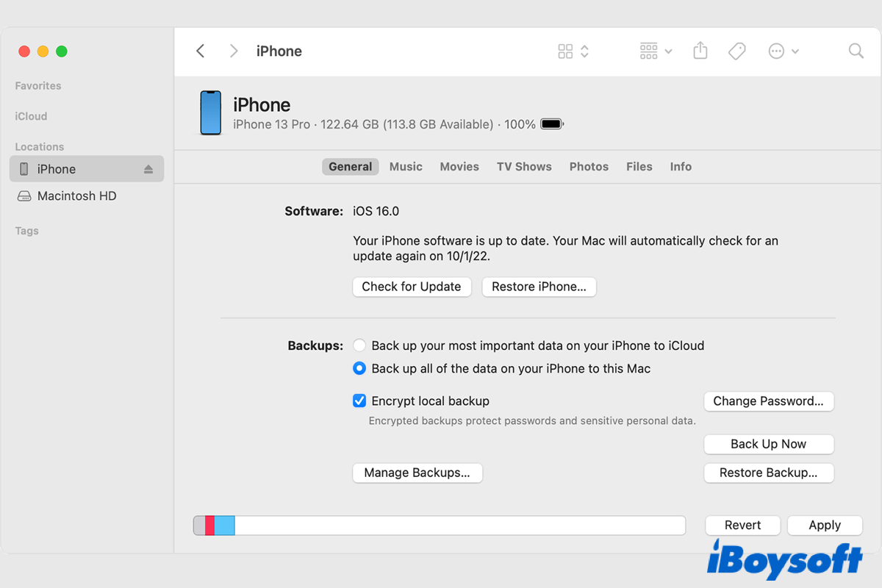The width and height of the screenshot is (882, 588).
Task: Uncheck Encrypt local backup checkbox
Action: point(359,401)
